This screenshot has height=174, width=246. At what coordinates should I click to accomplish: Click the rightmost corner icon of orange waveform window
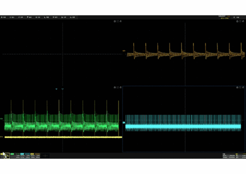243,21
